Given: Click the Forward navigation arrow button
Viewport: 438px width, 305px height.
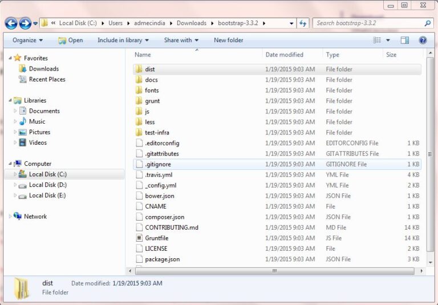Looking at the screenshot, I should click(25, 23).
